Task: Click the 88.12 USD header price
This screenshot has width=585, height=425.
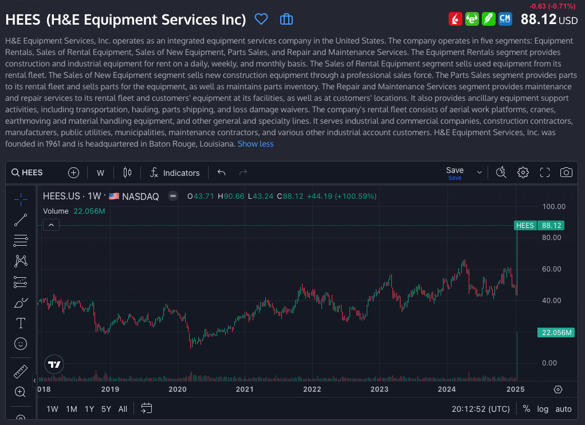Action: pos(549,19)
